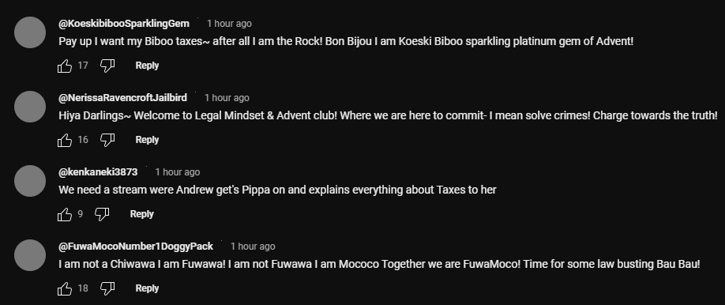Dislike the kenkaneki3873 comment
This screenshot has width=725, height=305.
click(x=102, y=214)
